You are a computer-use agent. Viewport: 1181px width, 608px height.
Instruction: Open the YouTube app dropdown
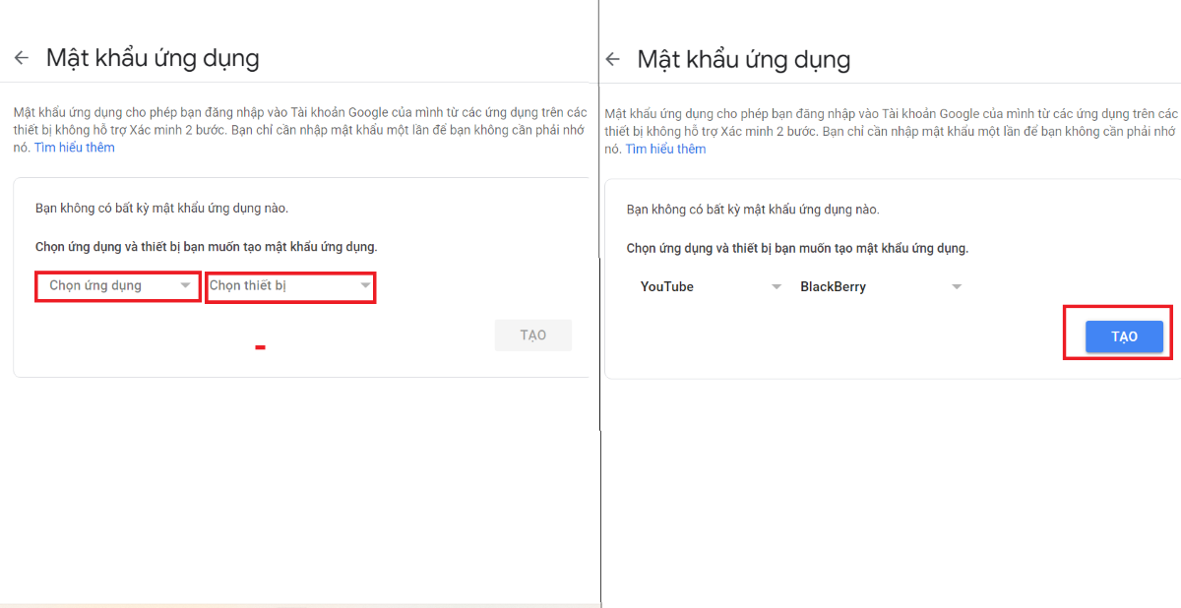click(x=709, y=286)
